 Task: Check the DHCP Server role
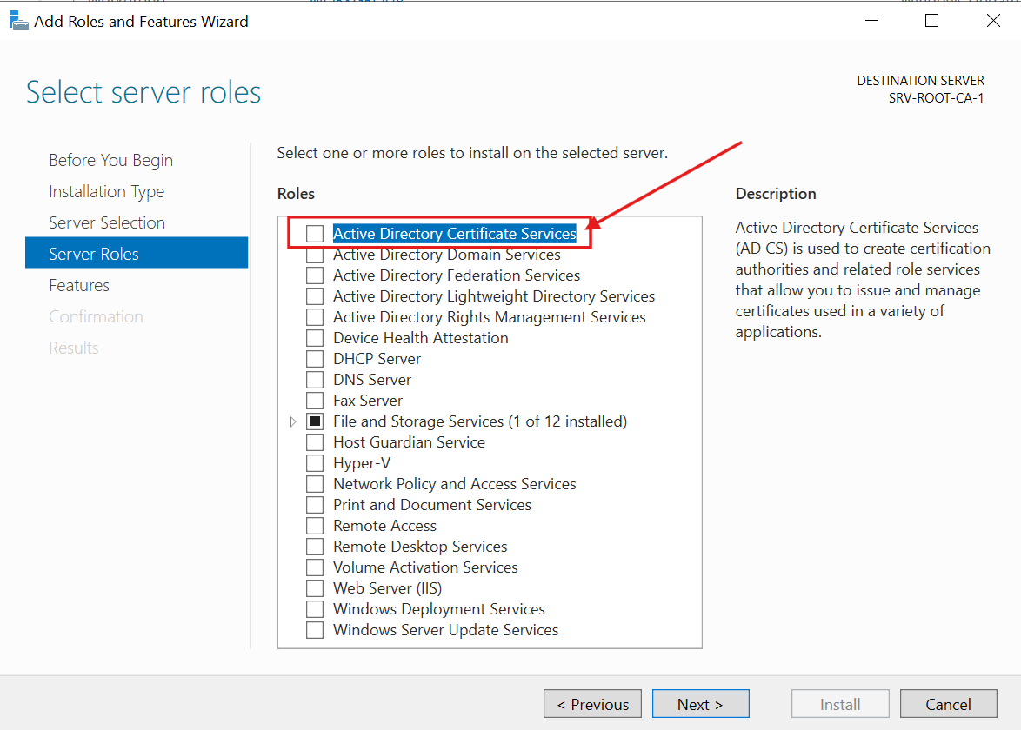(315, 358)
